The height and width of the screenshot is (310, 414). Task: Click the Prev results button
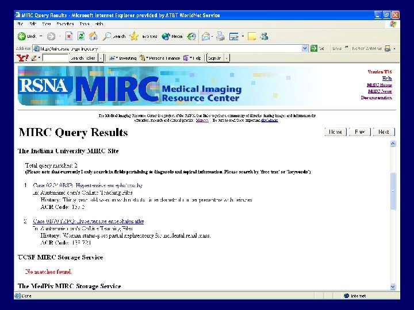tap(359, 132)
